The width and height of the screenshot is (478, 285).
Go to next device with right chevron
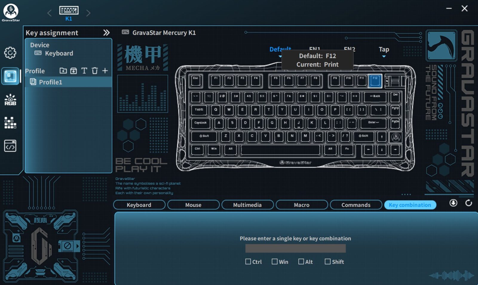[x=88, y=13]
